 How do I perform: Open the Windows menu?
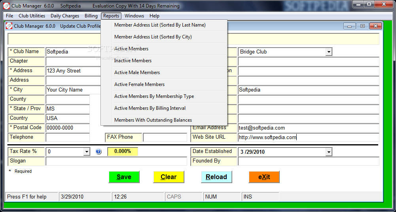pos(135,16)
